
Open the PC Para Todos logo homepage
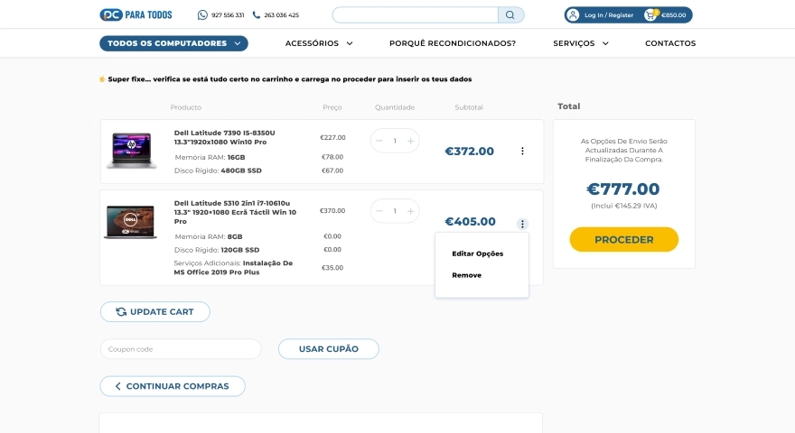136,14
